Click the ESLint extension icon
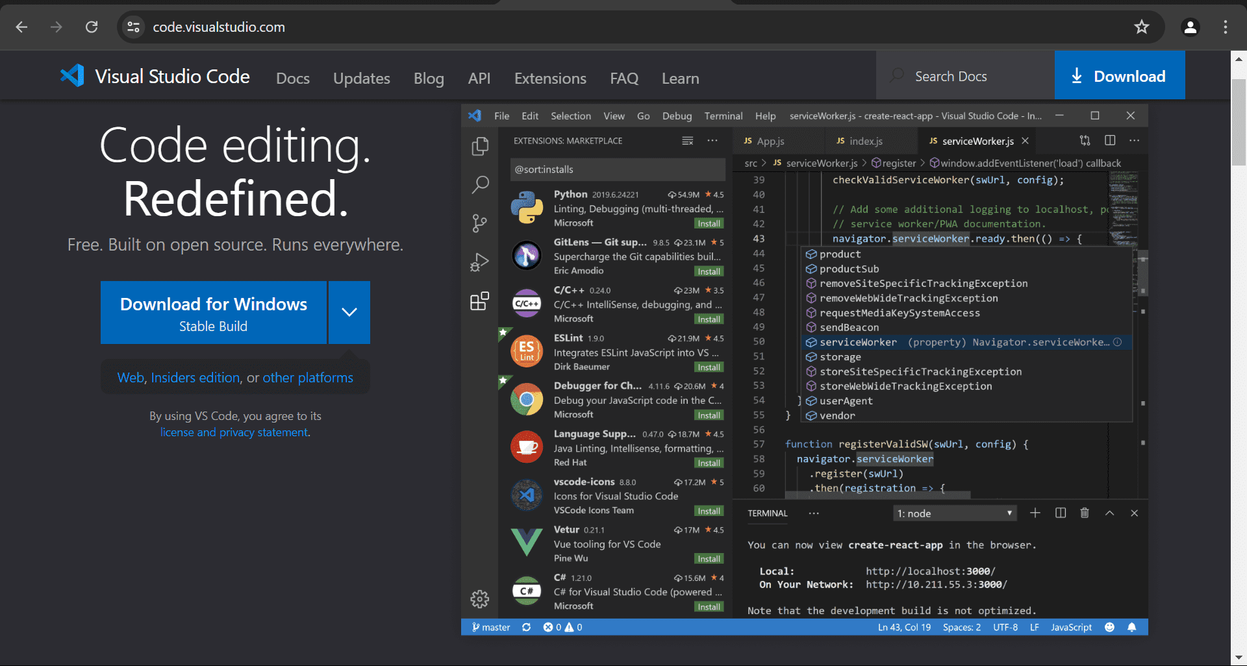 point(527,351)
